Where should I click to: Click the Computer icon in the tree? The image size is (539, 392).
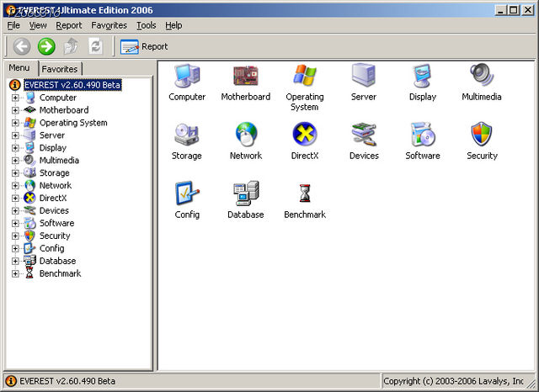[x=30, y=98]
